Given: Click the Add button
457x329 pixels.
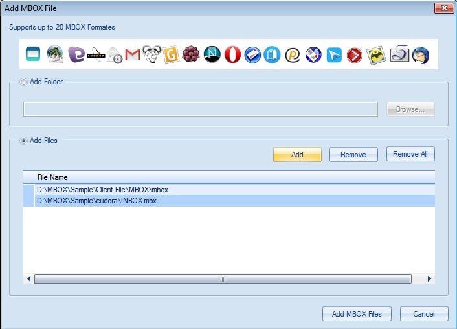Looking at the screenshot, I should (297, 154).
